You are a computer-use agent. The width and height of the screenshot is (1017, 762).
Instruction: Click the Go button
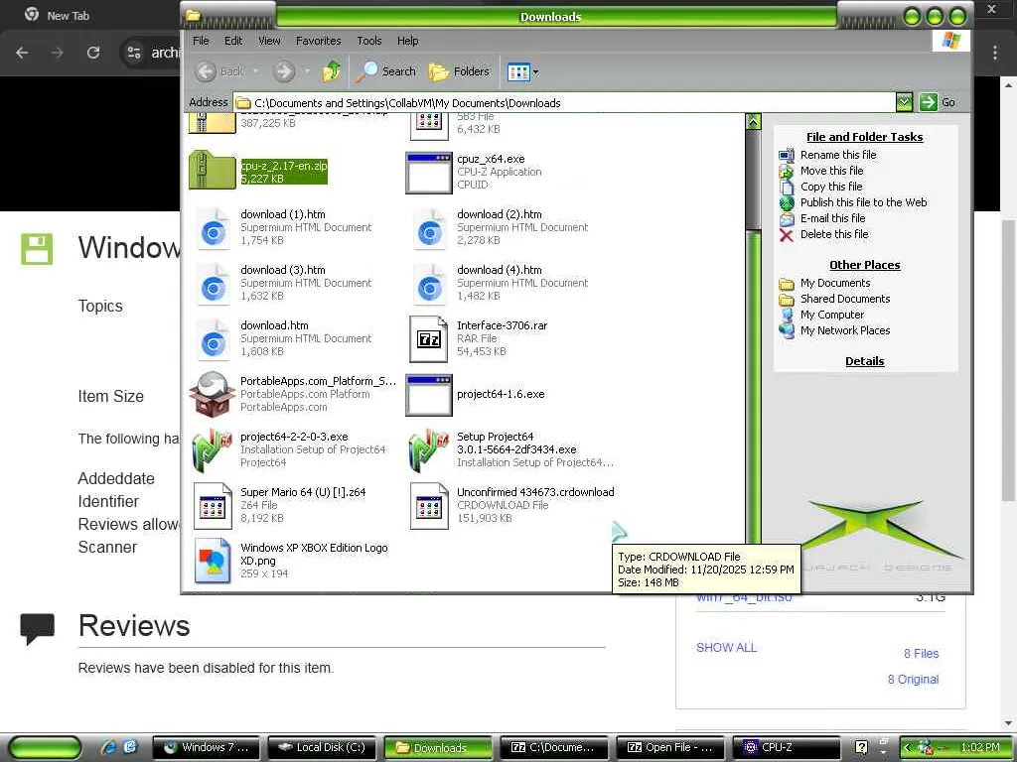click(938, 102)
